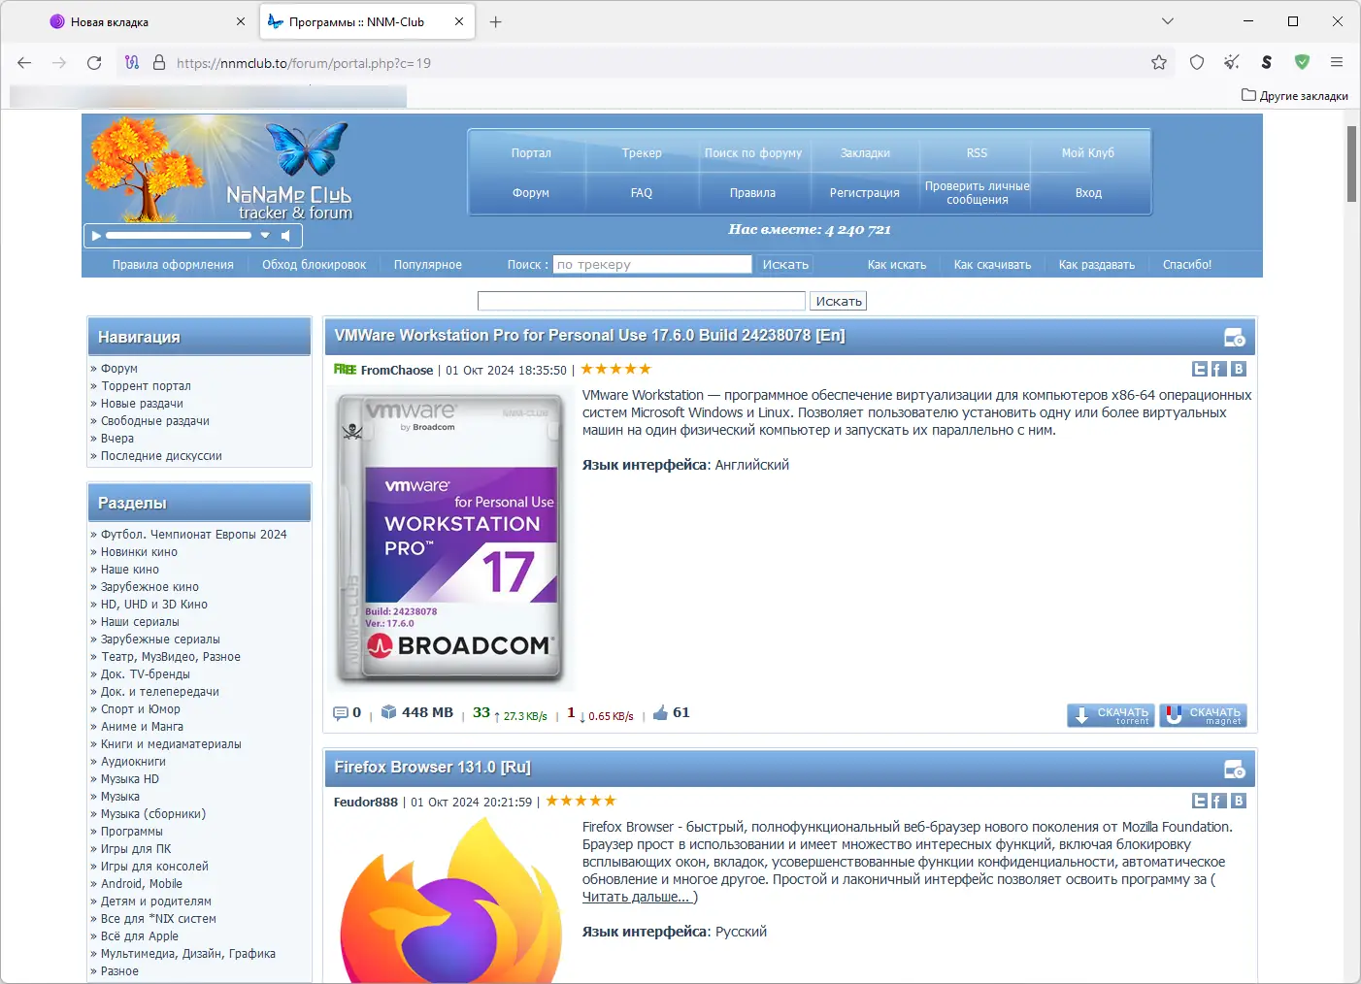Click the thumbs-up icon with 61 likes
Image resolution: width=1361 pixels, height=984 pixels.
click(x=661, y=713)
